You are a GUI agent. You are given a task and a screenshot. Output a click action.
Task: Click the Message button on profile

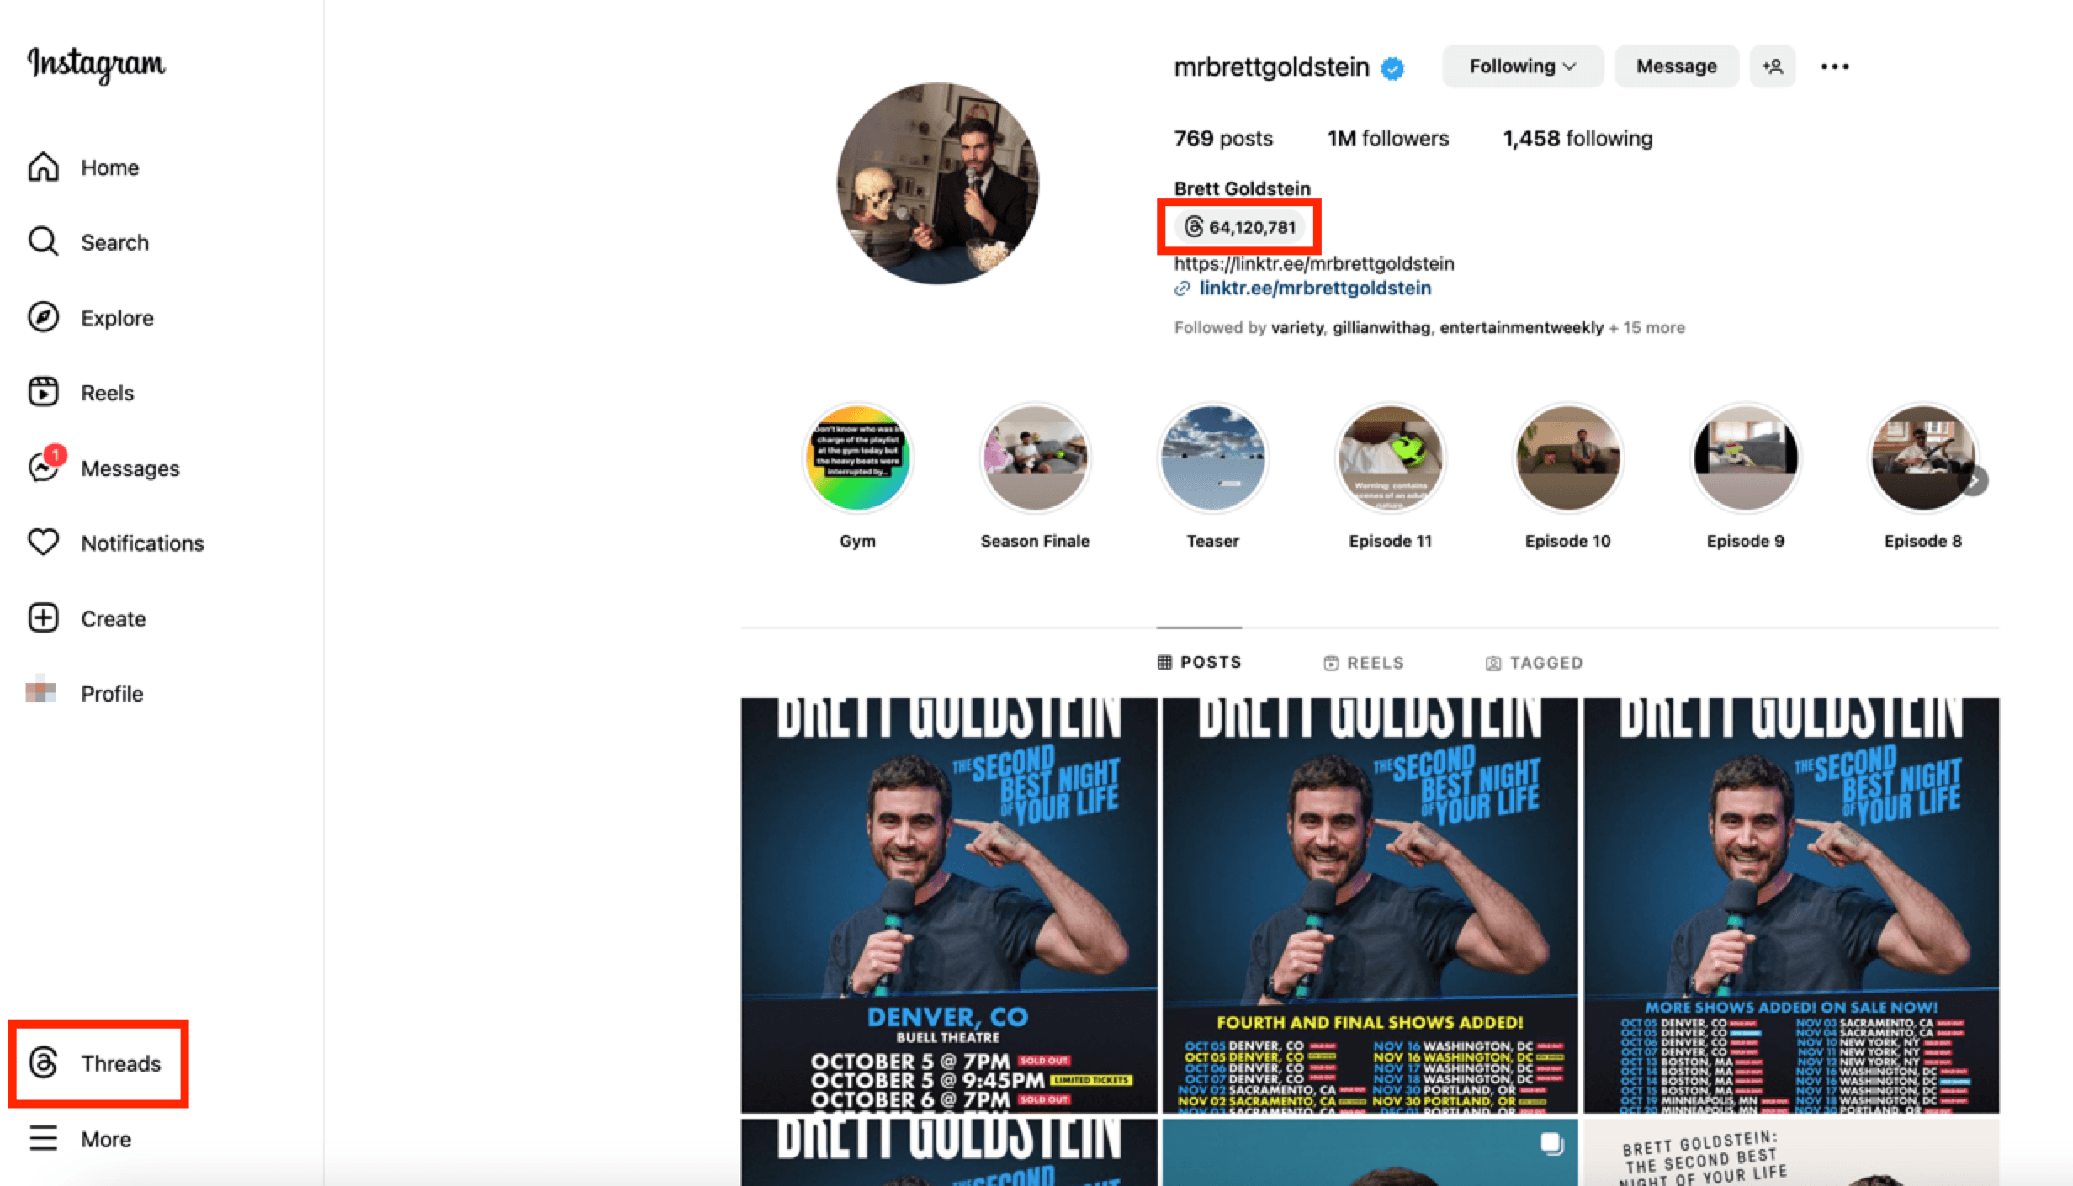tap(1674, 66)
